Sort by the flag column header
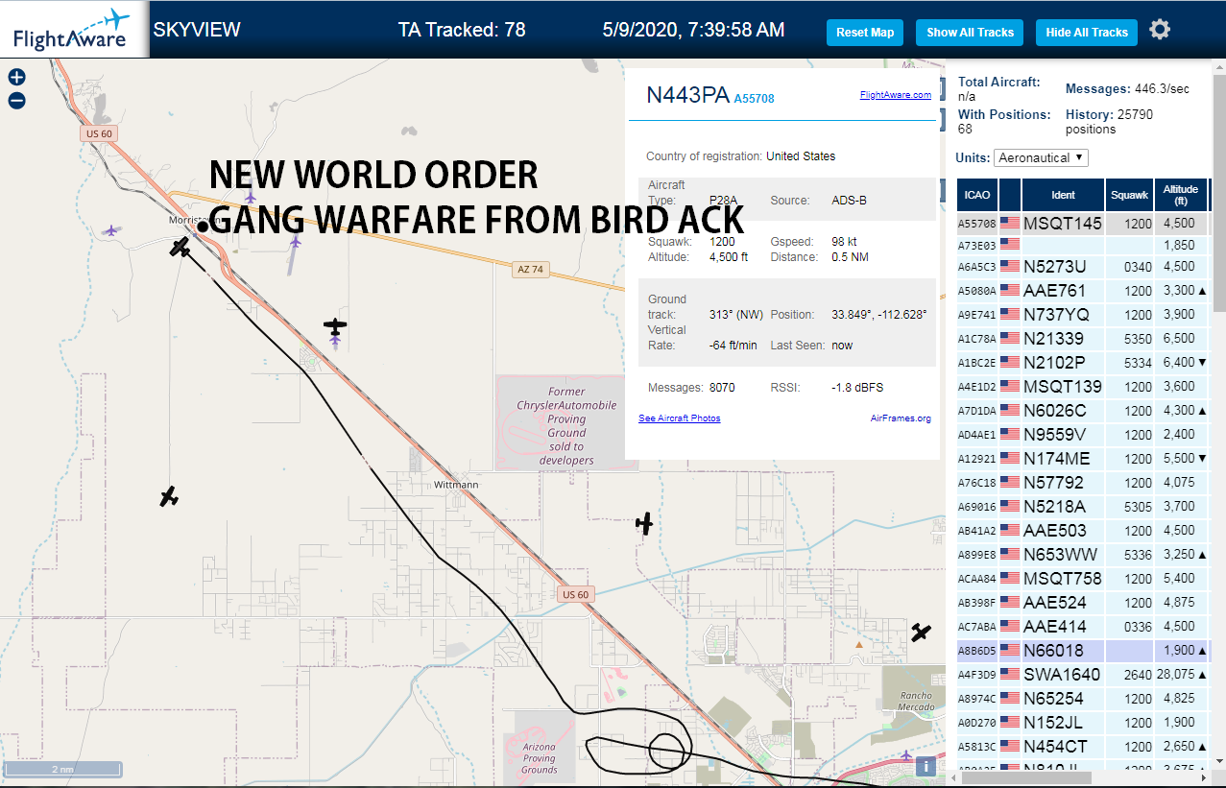The width and height of the screenshot is (1226, 788). click(1010, 195)
